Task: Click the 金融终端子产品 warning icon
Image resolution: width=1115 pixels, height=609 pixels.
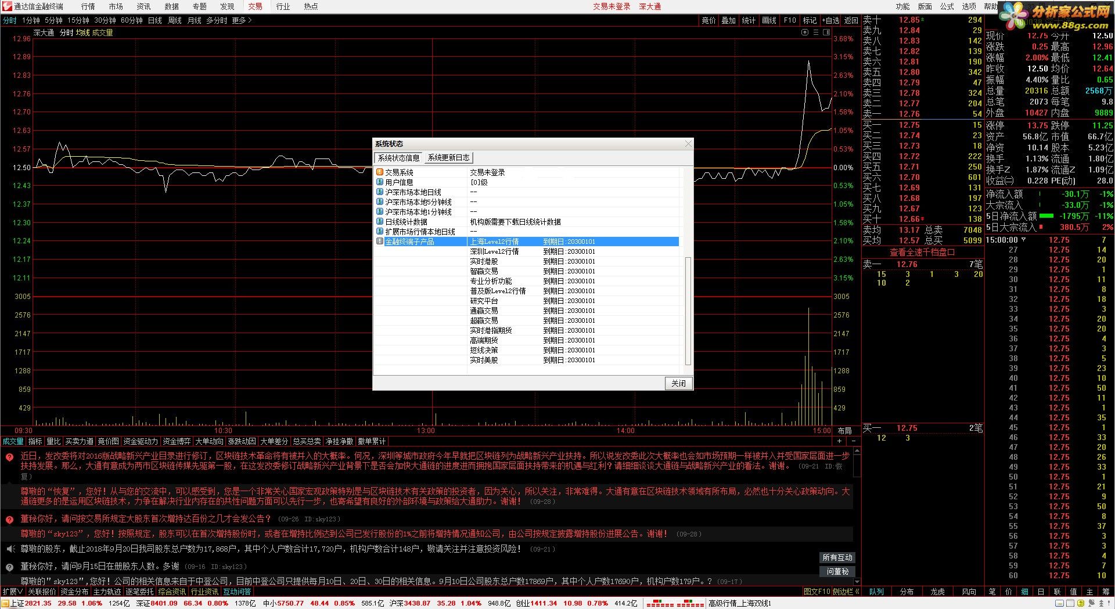Action: [380, 242]
